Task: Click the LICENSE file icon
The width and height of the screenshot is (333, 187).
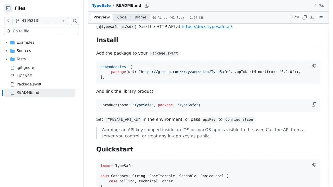Action: (12, 76)
